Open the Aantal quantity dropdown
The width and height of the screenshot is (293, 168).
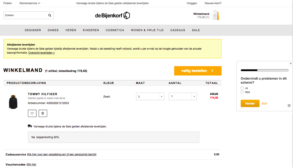pyautogui.click(x=183, y=97)
